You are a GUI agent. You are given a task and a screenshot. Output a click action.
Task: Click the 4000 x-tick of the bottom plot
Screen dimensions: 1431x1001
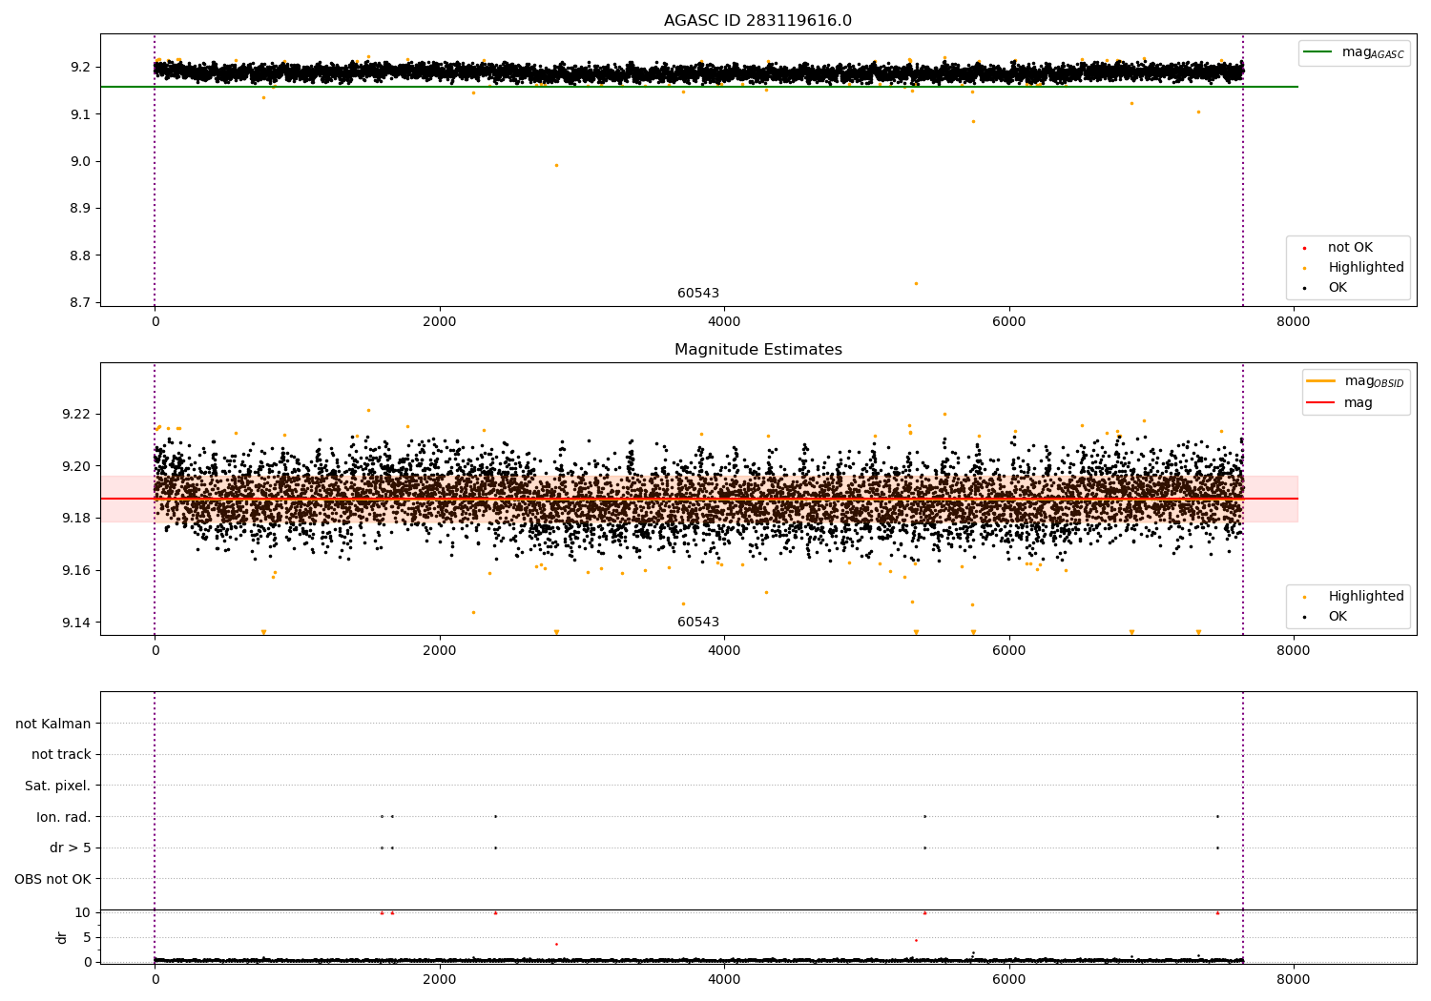coord(724,979)
